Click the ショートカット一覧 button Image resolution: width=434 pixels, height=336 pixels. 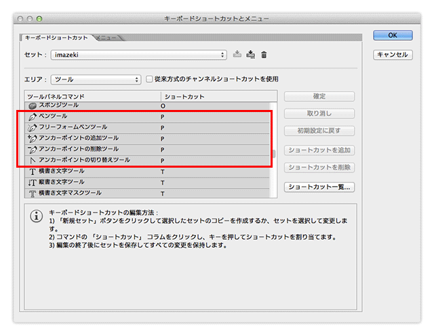320,187
